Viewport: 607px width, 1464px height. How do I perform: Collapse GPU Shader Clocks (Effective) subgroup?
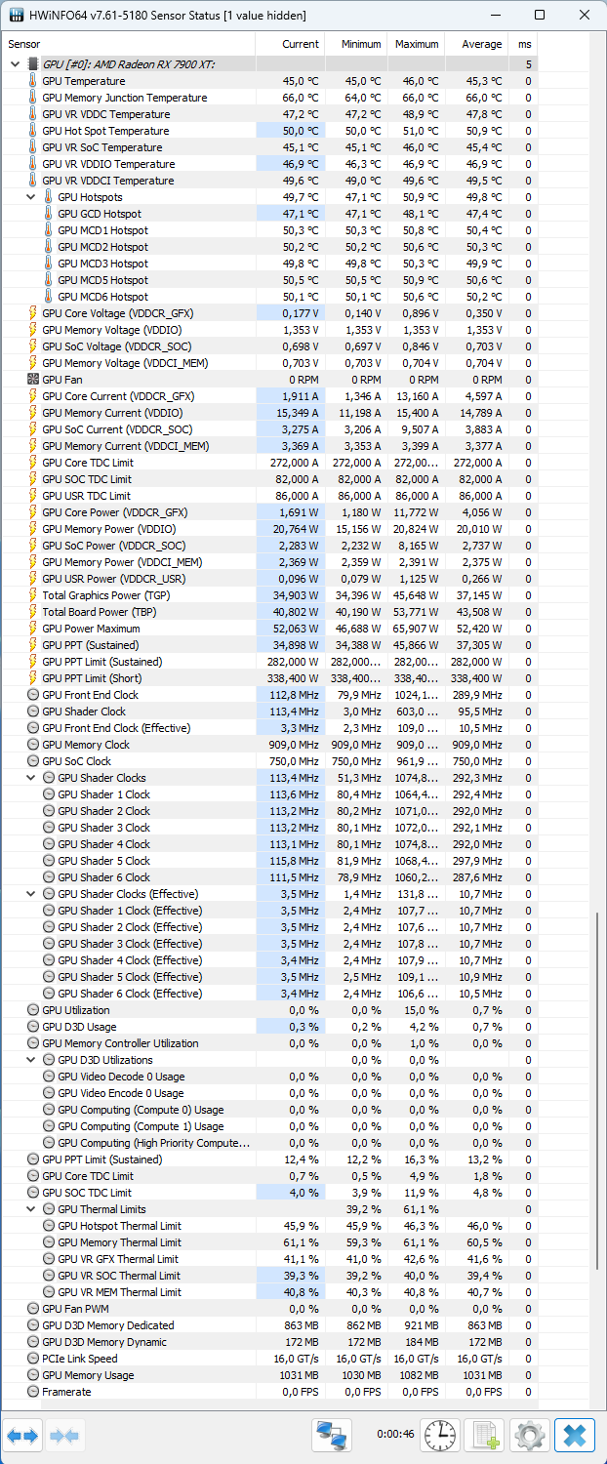click(31, 894)
